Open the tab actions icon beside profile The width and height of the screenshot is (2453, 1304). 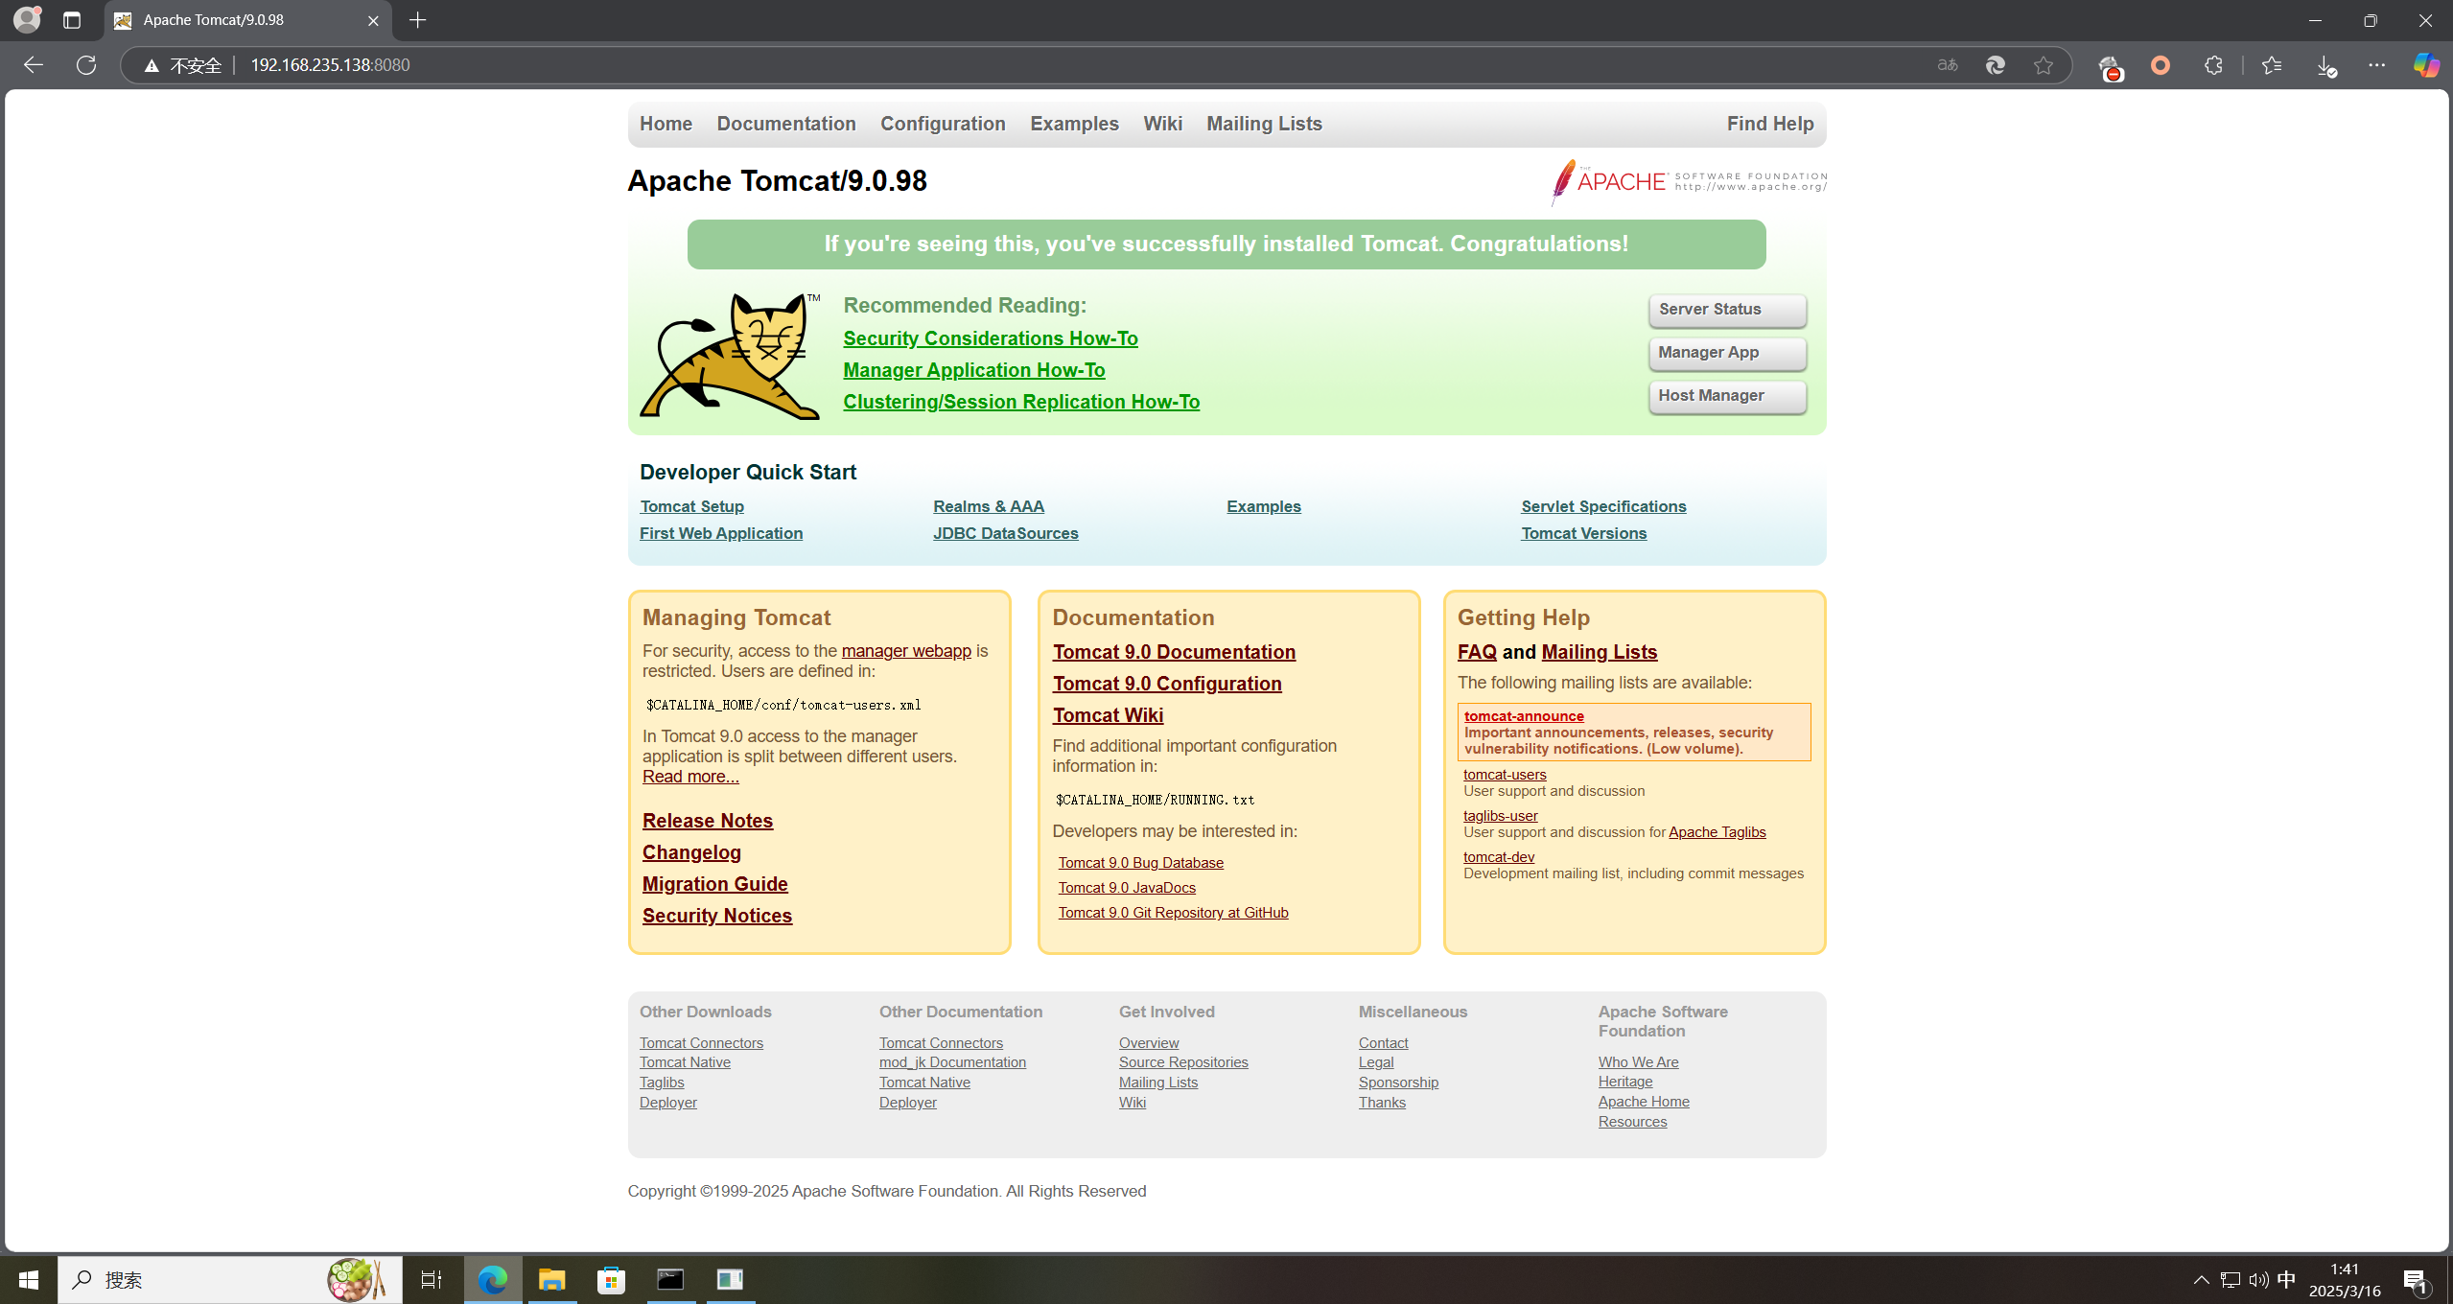[72, 20]
